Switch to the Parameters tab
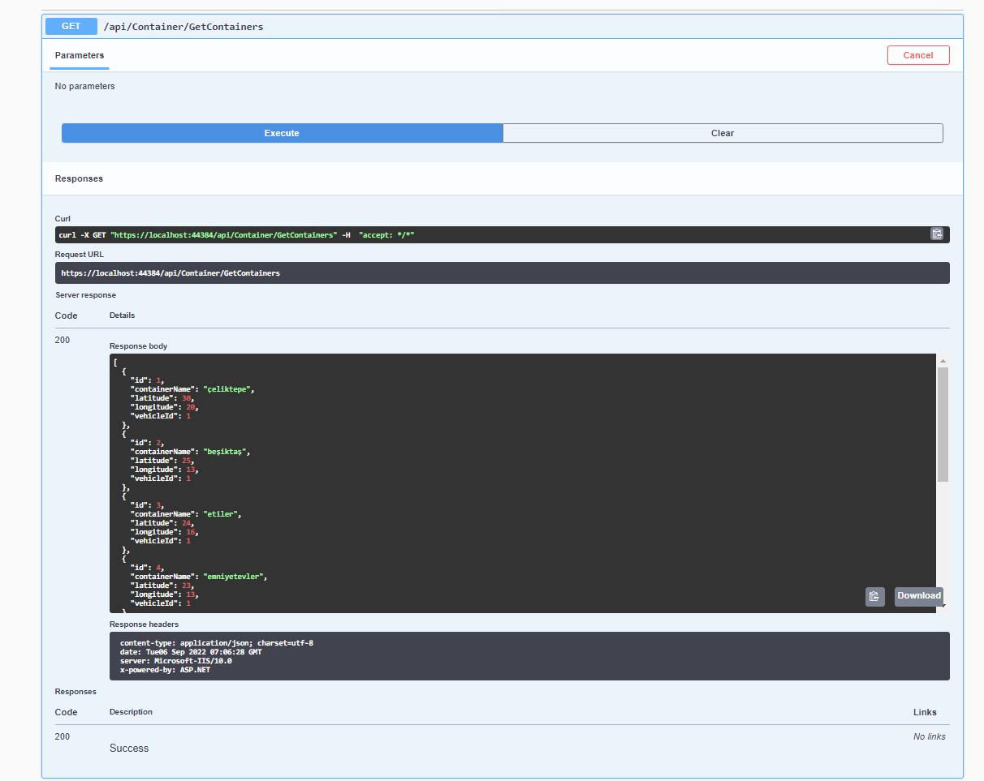This screenshot has width=984, height=781. 79,56
